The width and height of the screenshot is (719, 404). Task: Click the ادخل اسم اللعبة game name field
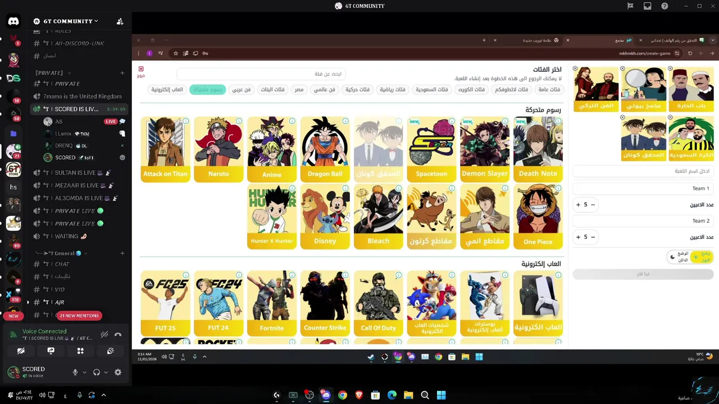click(643, 171)
